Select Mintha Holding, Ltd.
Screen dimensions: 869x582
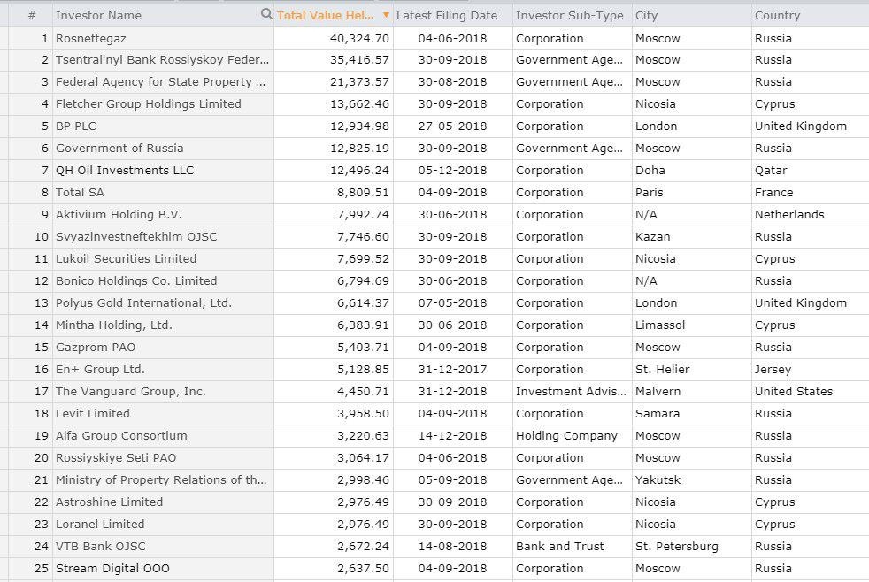coord(114,325)
